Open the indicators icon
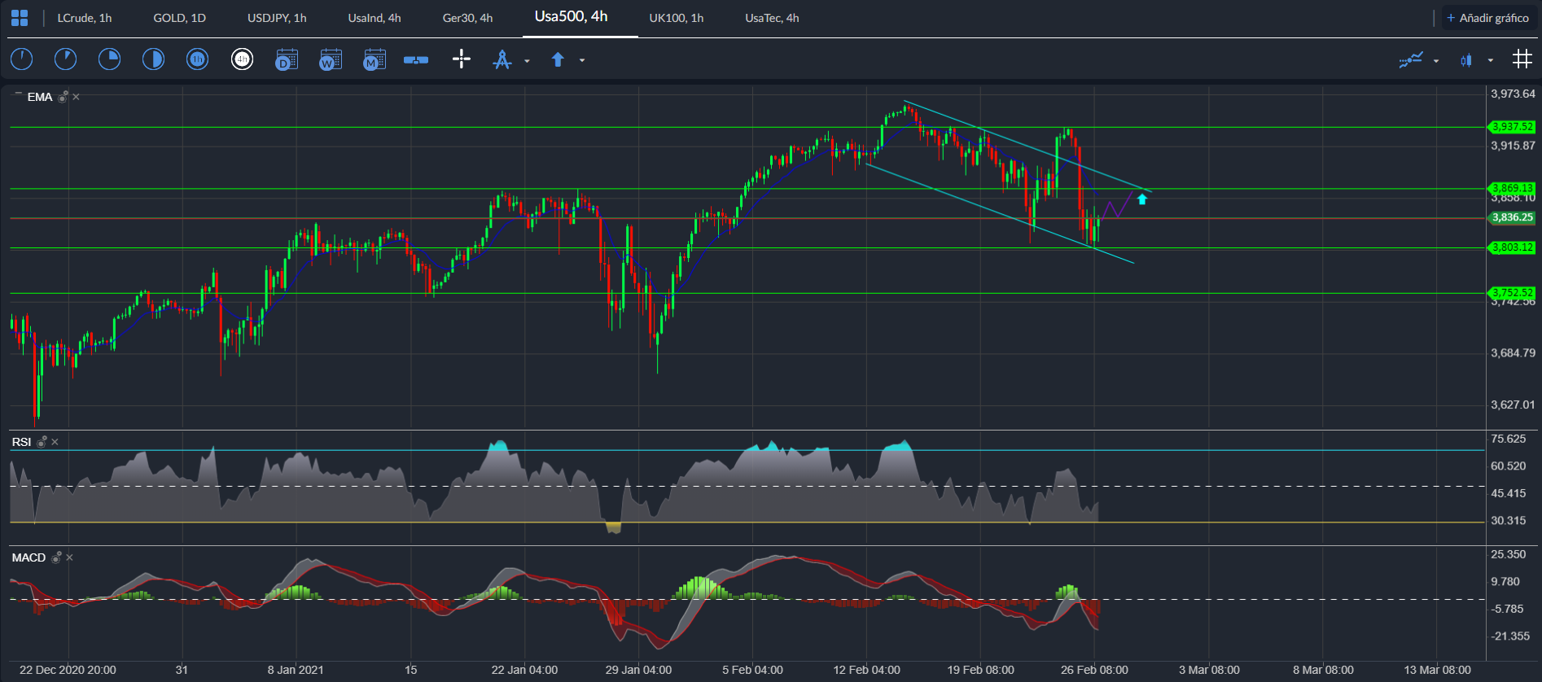Viewport: 1542px width, 682px height. pos(1411,59)
